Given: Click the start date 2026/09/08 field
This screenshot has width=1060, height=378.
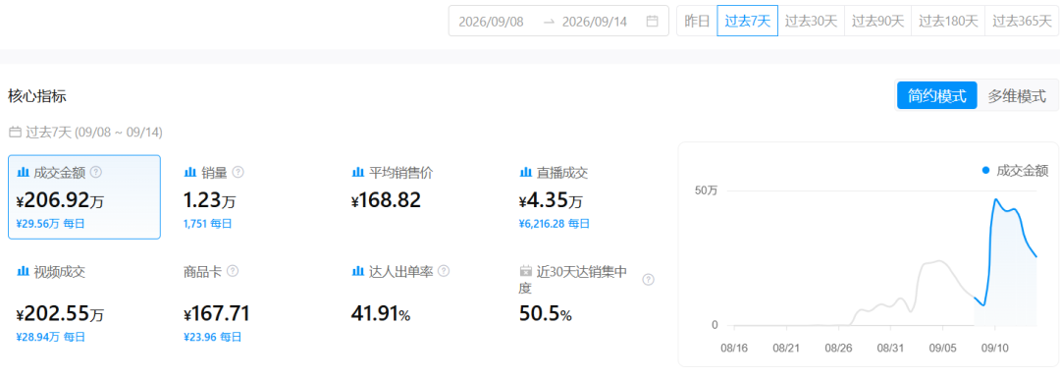Looking at the screenshot, I should pyautogui.click(x=491, y=21).
